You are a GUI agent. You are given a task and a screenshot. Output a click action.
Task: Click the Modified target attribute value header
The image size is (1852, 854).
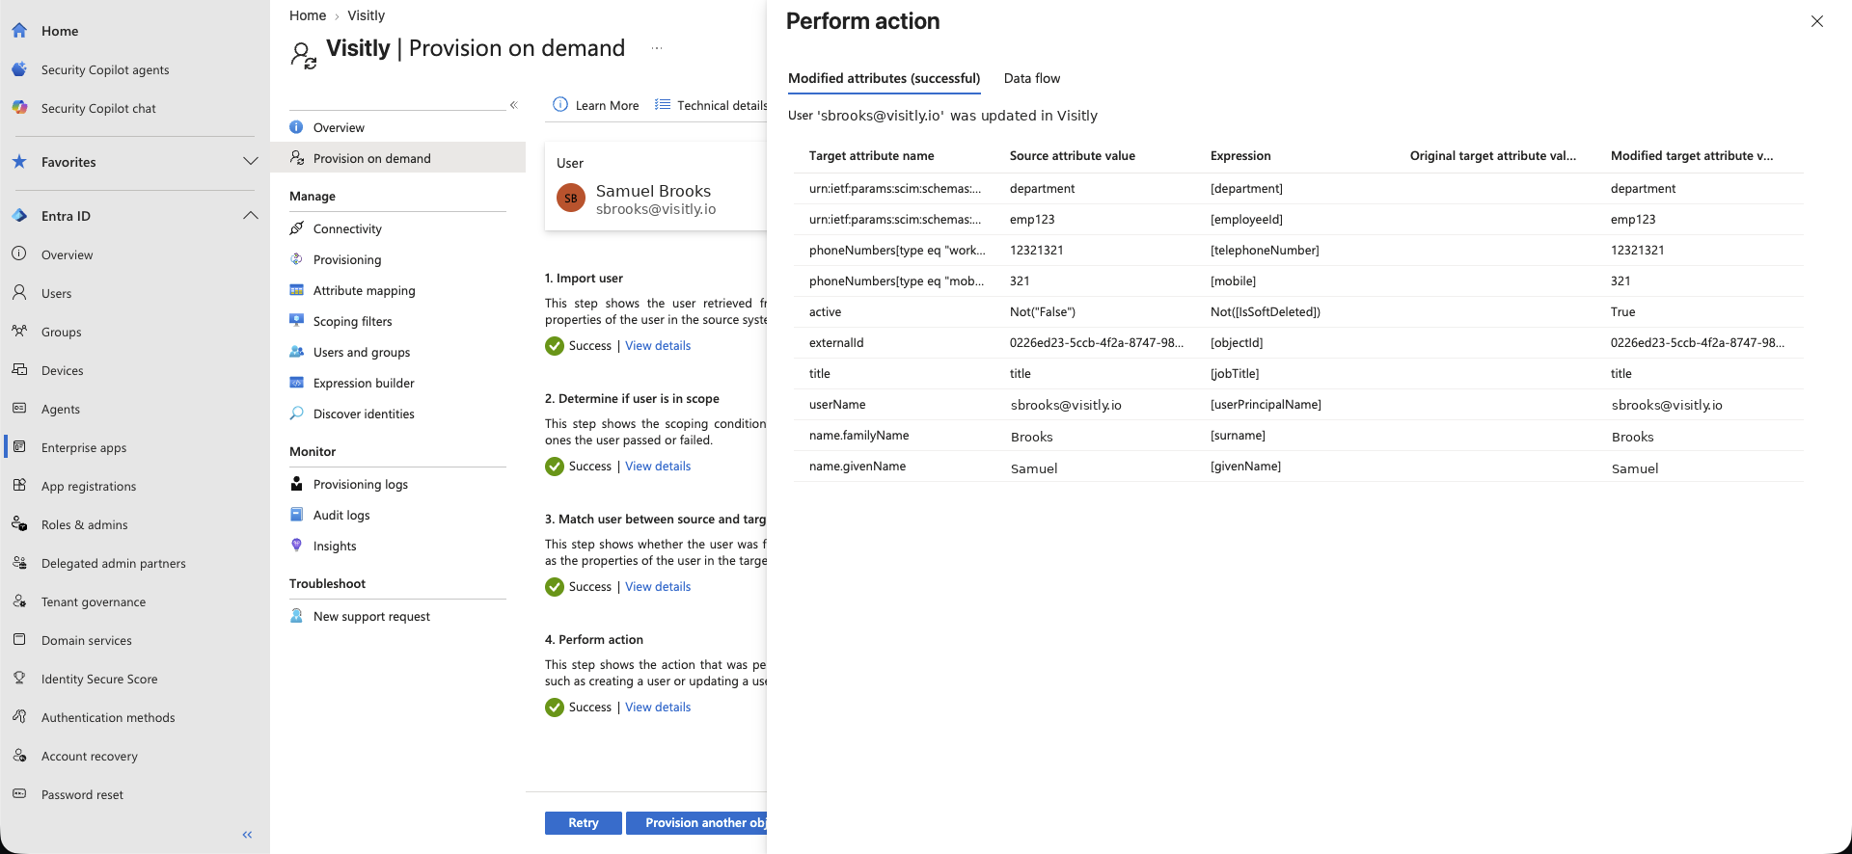[x=1692, y=155]
